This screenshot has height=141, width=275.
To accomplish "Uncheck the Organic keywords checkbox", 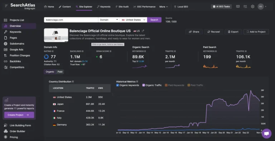I will click(117, 85).
